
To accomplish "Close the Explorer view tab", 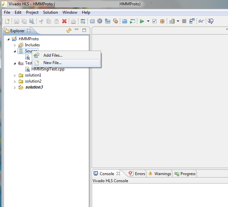I will 29,31.
